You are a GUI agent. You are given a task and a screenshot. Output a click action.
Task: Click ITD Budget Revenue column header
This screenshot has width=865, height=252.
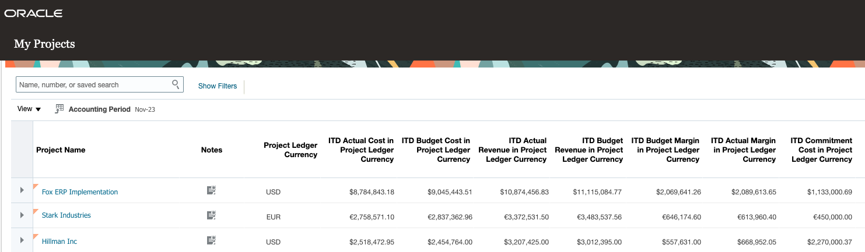[x=589, y=150]
